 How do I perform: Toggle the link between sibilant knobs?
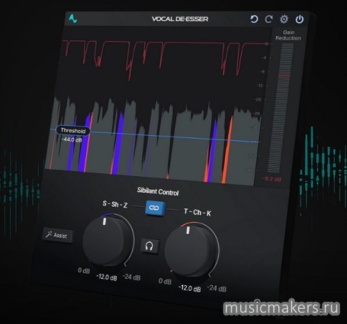click(x=155, y=208)
